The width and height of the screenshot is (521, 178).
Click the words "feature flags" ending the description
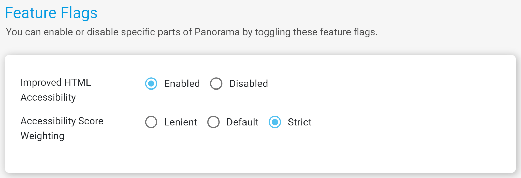click(348, 32)
